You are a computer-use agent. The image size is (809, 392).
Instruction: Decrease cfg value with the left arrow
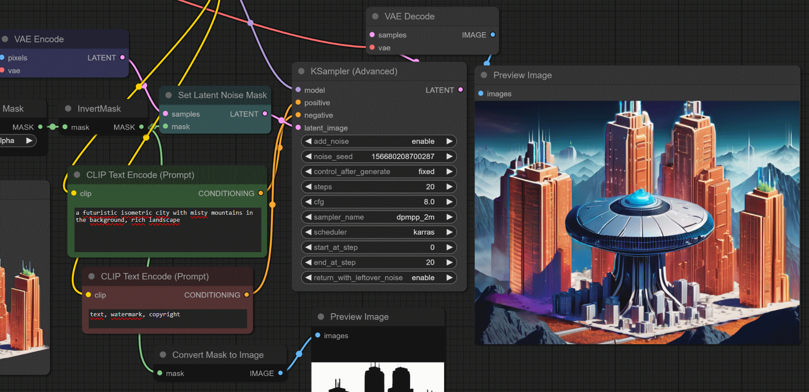pos(308,202)
